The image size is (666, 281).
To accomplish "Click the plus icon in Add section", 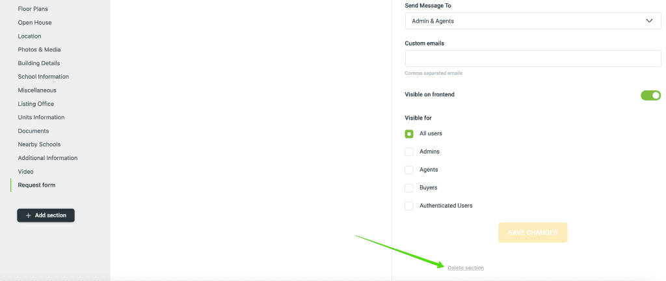I will tap(28, 215).
